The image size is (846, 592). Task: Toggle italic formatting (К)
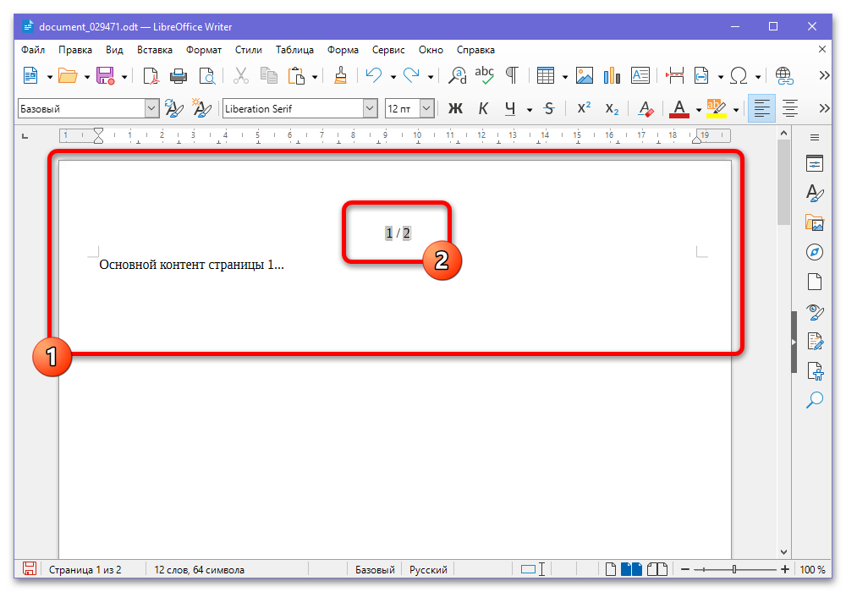483,109
